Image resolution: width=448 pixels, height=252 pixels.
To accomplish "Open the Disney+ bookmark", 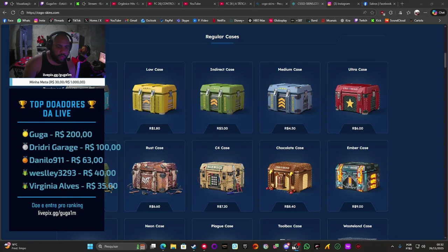I will 237,21.
